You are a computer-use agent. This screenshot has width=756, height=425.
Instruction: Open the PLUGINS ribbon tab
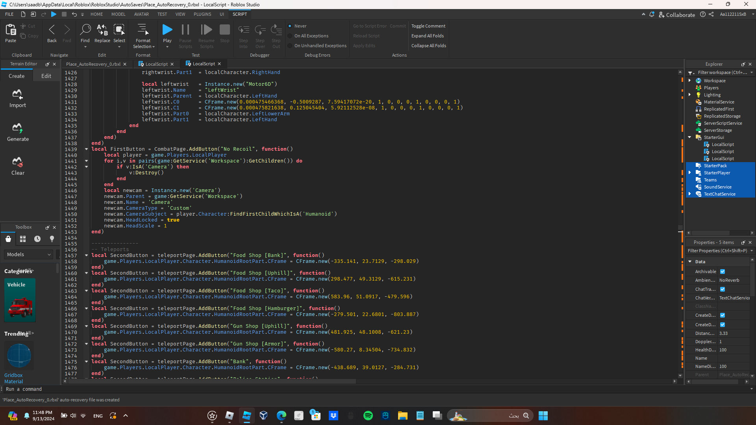[x=202, y=14]
